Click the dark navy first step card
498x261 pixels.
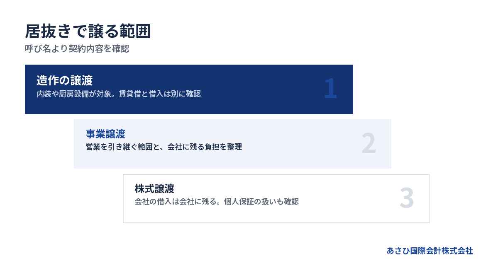[189, 89]
